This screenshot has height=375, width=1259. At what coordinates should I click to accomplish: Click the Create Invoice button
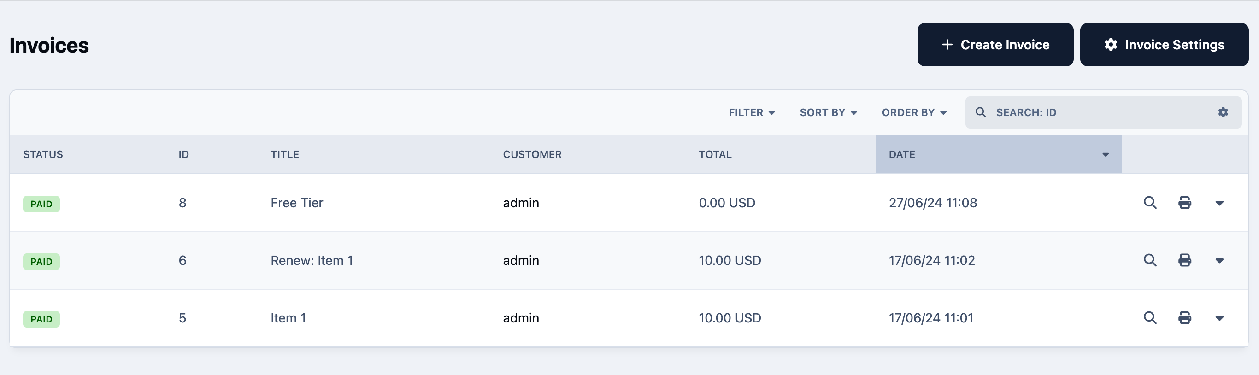point(995,44)
